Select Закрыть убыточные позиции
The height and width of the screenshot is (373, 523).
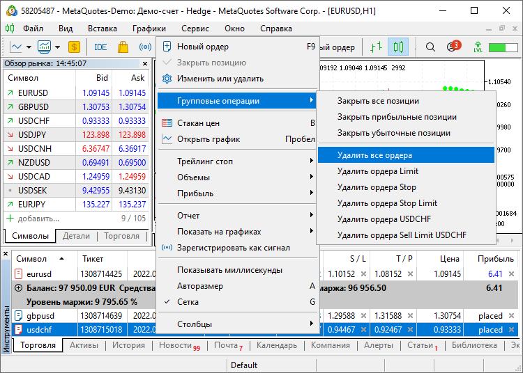[x=406, y=133]
